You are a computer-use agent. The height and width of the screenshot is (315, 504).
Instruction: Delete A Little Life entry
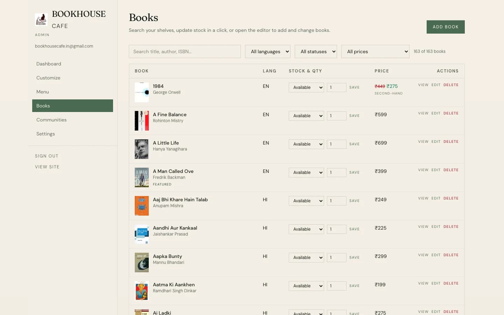coord(451,142)
